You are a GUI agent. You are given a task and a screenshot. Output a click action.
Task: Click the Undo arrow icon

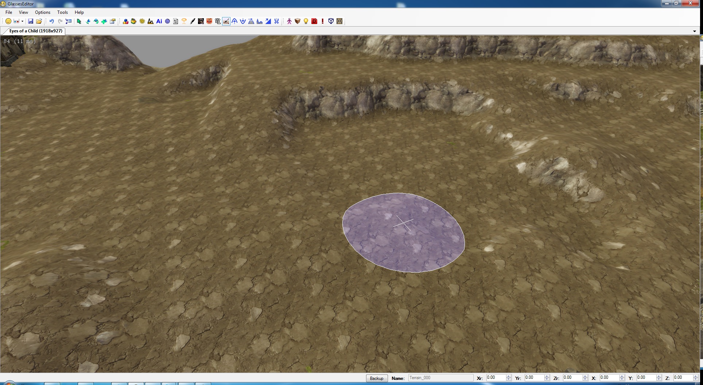click(51, 21)
